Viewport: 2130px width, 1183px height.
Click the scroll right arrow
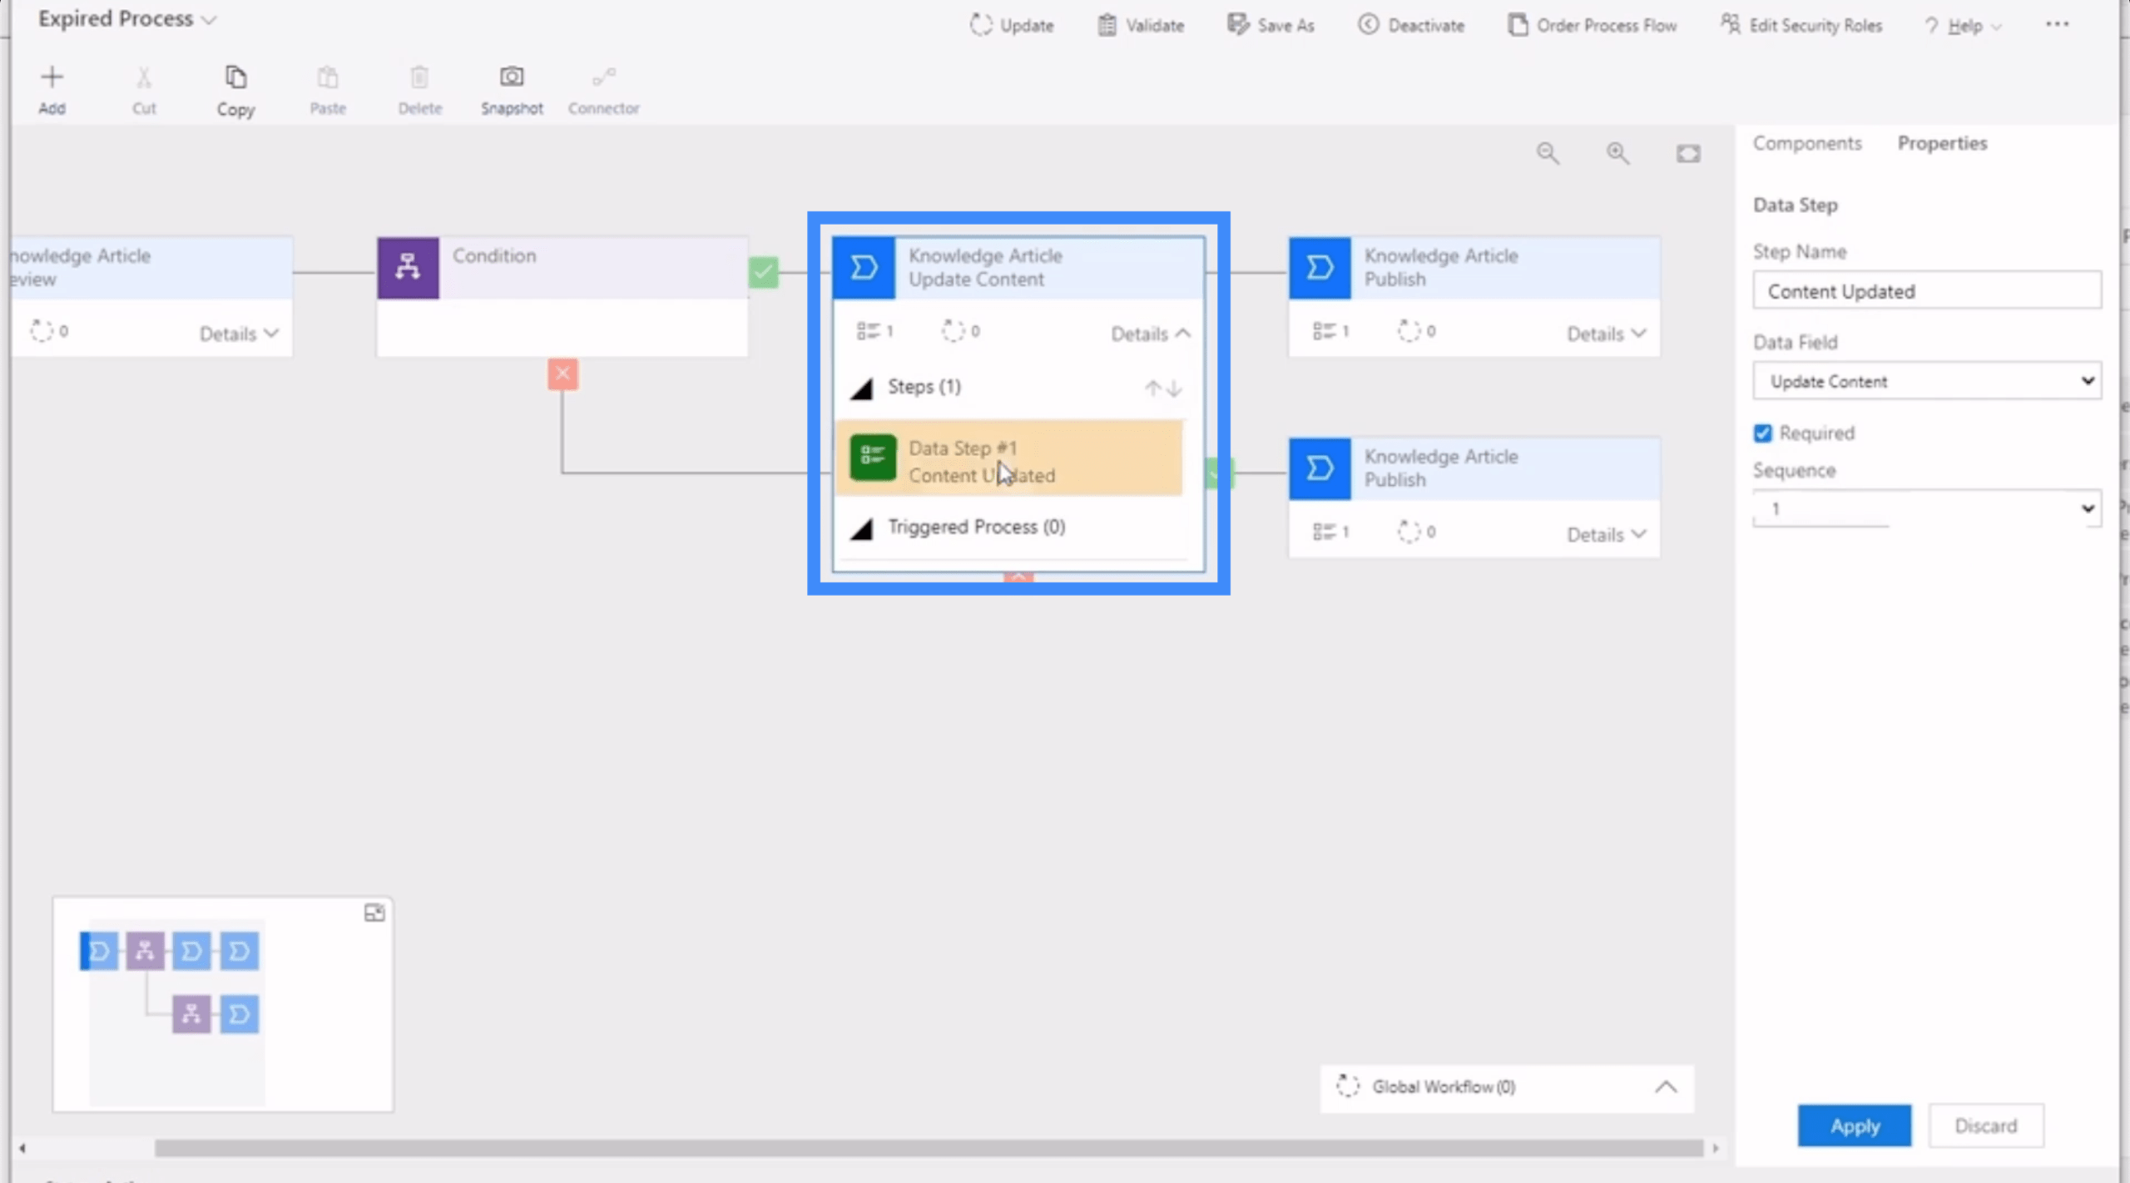point(1715,1148)
